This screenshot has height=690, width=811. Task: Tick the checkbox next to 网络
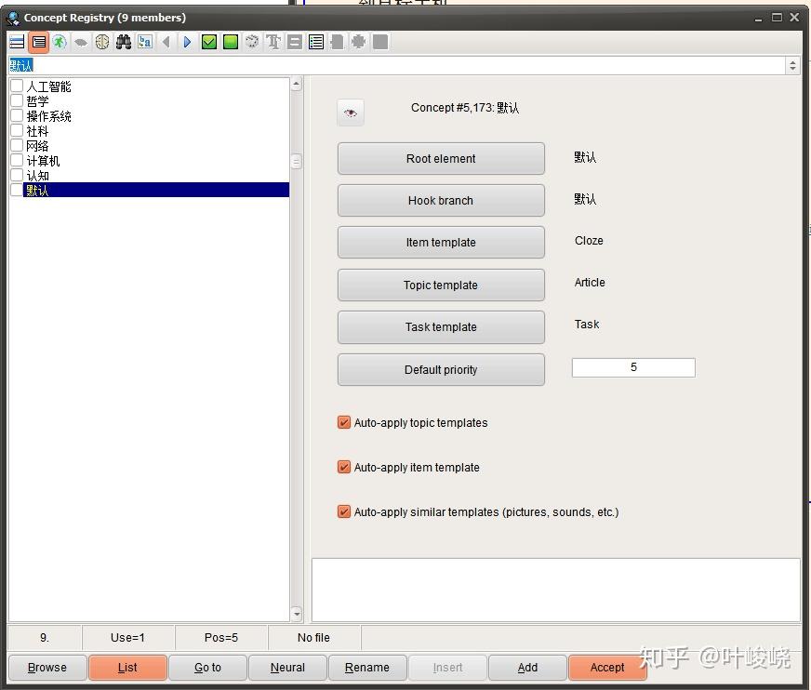[17, 145]
